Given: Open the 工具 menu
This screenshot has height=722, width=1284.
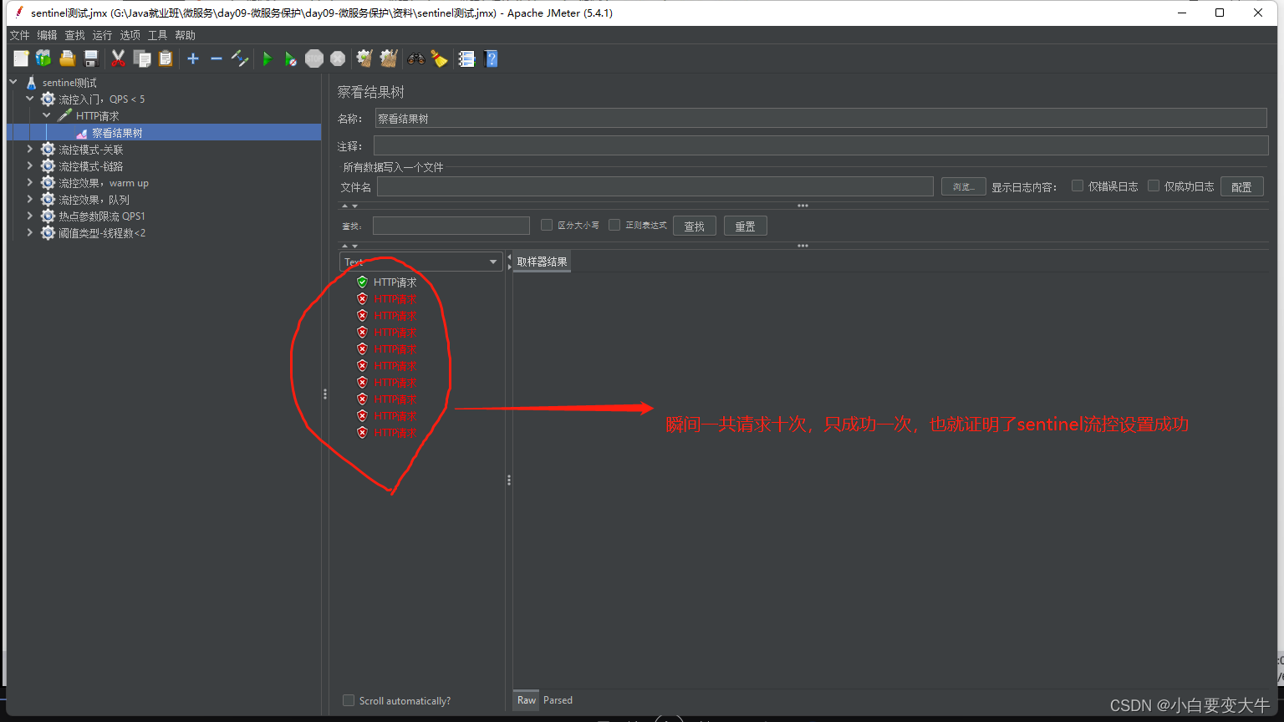Looking at the screenshot, I should [x=157, y=35].
